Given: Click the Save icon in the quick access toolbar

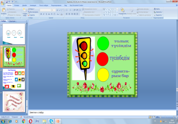Looking at the screenshot, I should [7, 2].
